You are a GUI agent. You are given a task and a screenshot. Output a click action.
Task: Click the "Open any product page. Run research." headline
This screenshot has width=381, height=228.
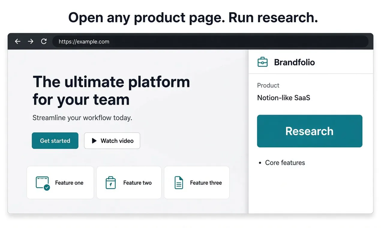click(193, 18)
